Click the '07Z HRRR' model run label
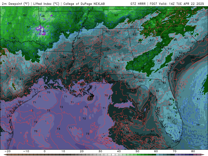The width and height of the screenshot is (208, 156). (138, 4)
